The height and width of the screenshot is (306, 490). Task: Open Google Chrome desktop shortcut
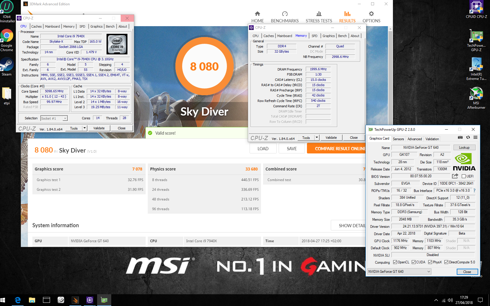7,40
